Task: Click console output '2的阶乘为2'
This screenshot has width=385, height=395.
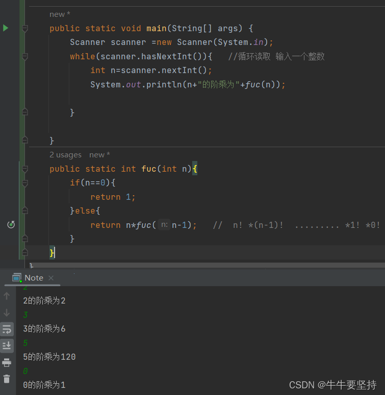Action: point(44,300)
